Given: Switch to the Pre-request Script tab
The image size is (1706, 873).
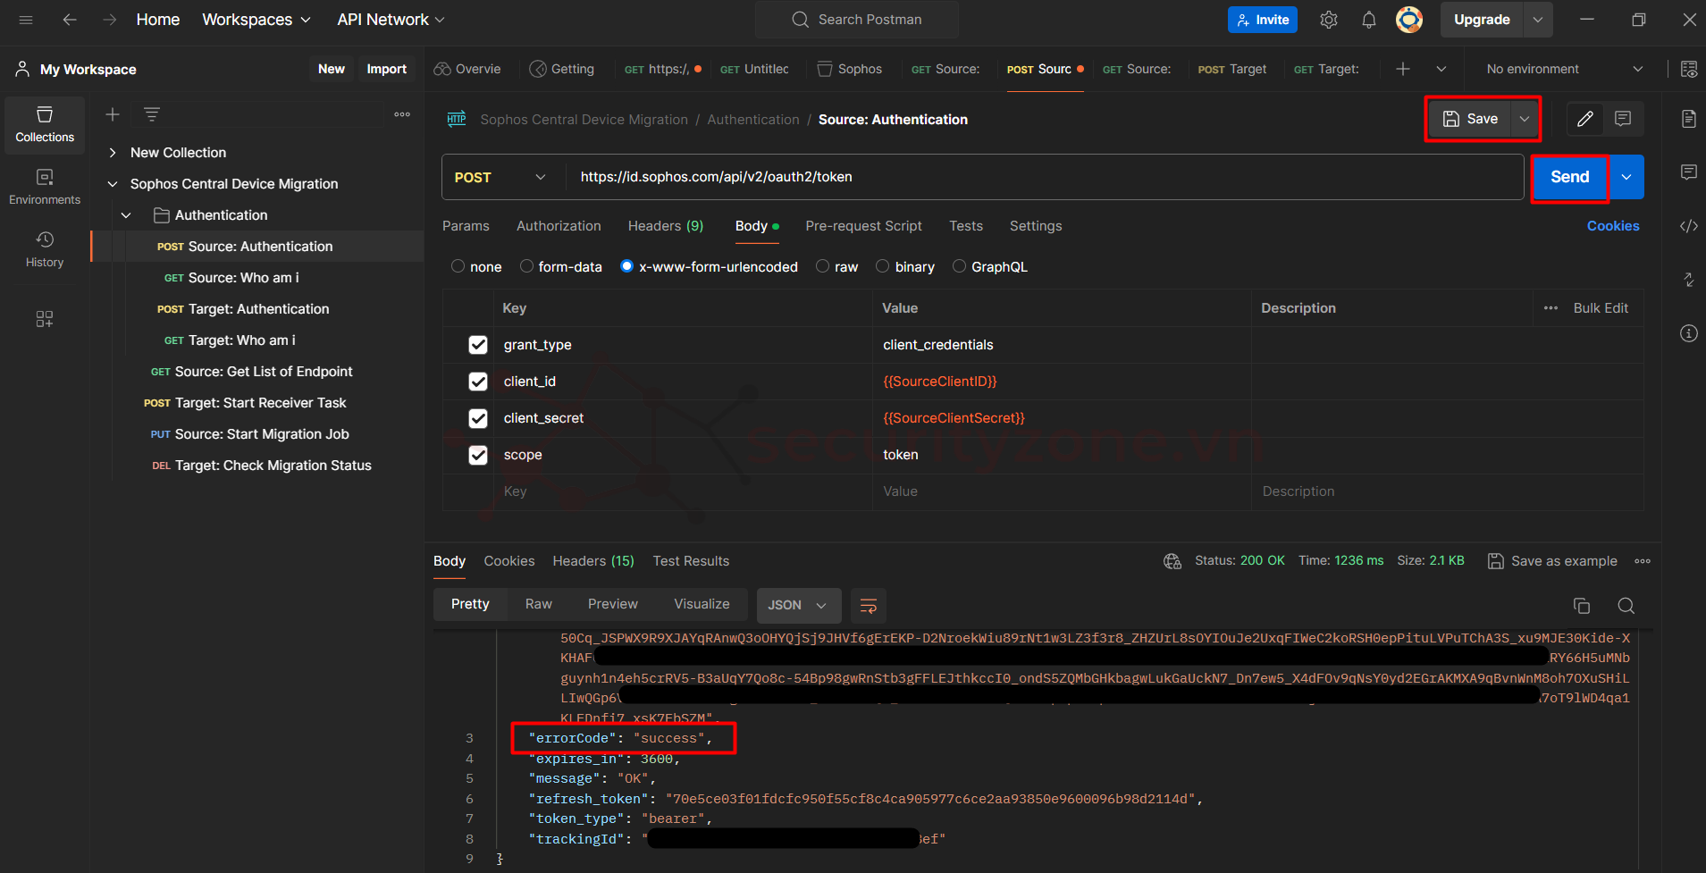Looking at the screenshot, I should (x=863, y=226).
